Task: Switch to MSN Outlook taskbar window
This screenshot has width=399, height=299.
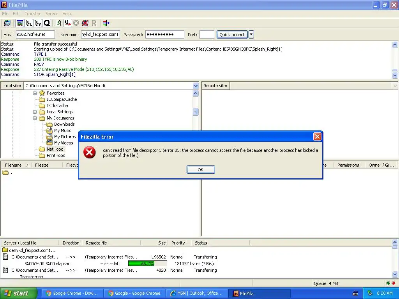Action: (x=196, y=293)
